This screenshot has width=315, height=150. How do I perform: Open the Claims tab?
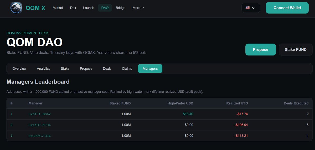point(127,69)
